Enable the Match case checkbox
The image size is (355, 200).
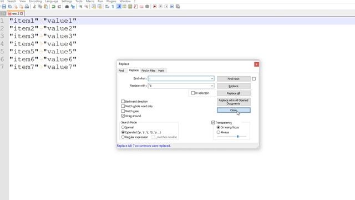123,111
